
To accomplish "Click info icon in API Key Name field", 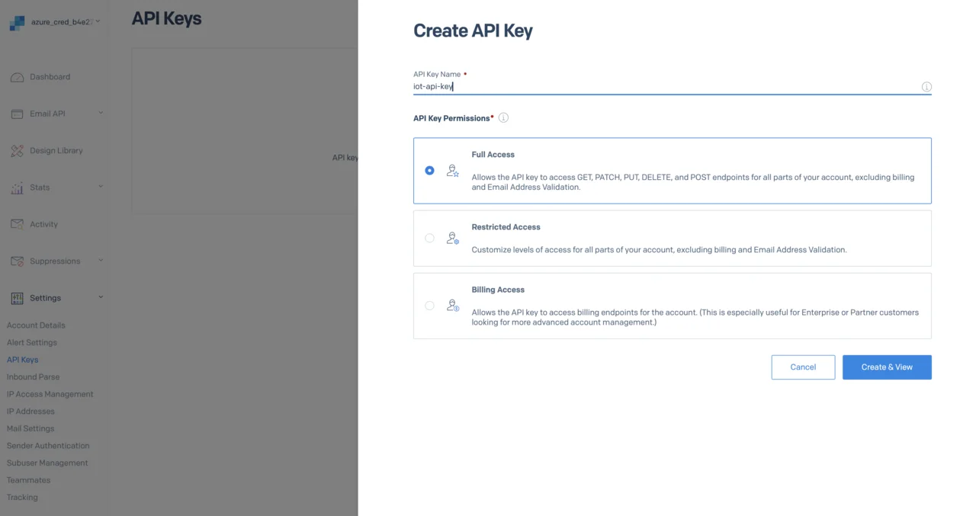I will 926,87.
